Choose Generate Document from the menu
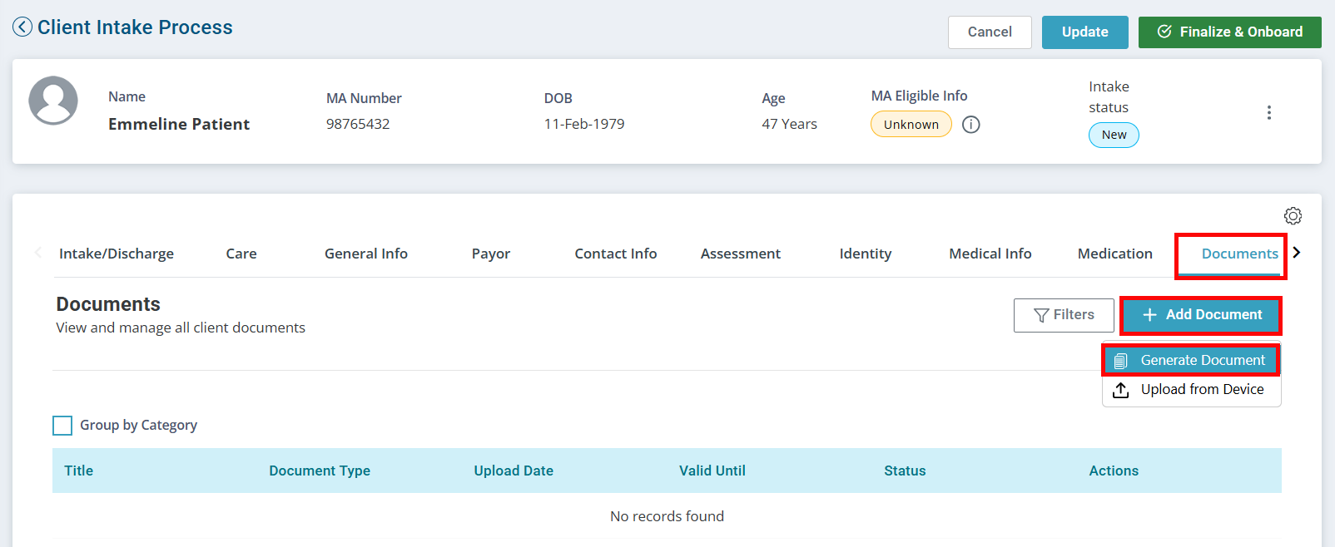1335x547 pixels. 1192,360
